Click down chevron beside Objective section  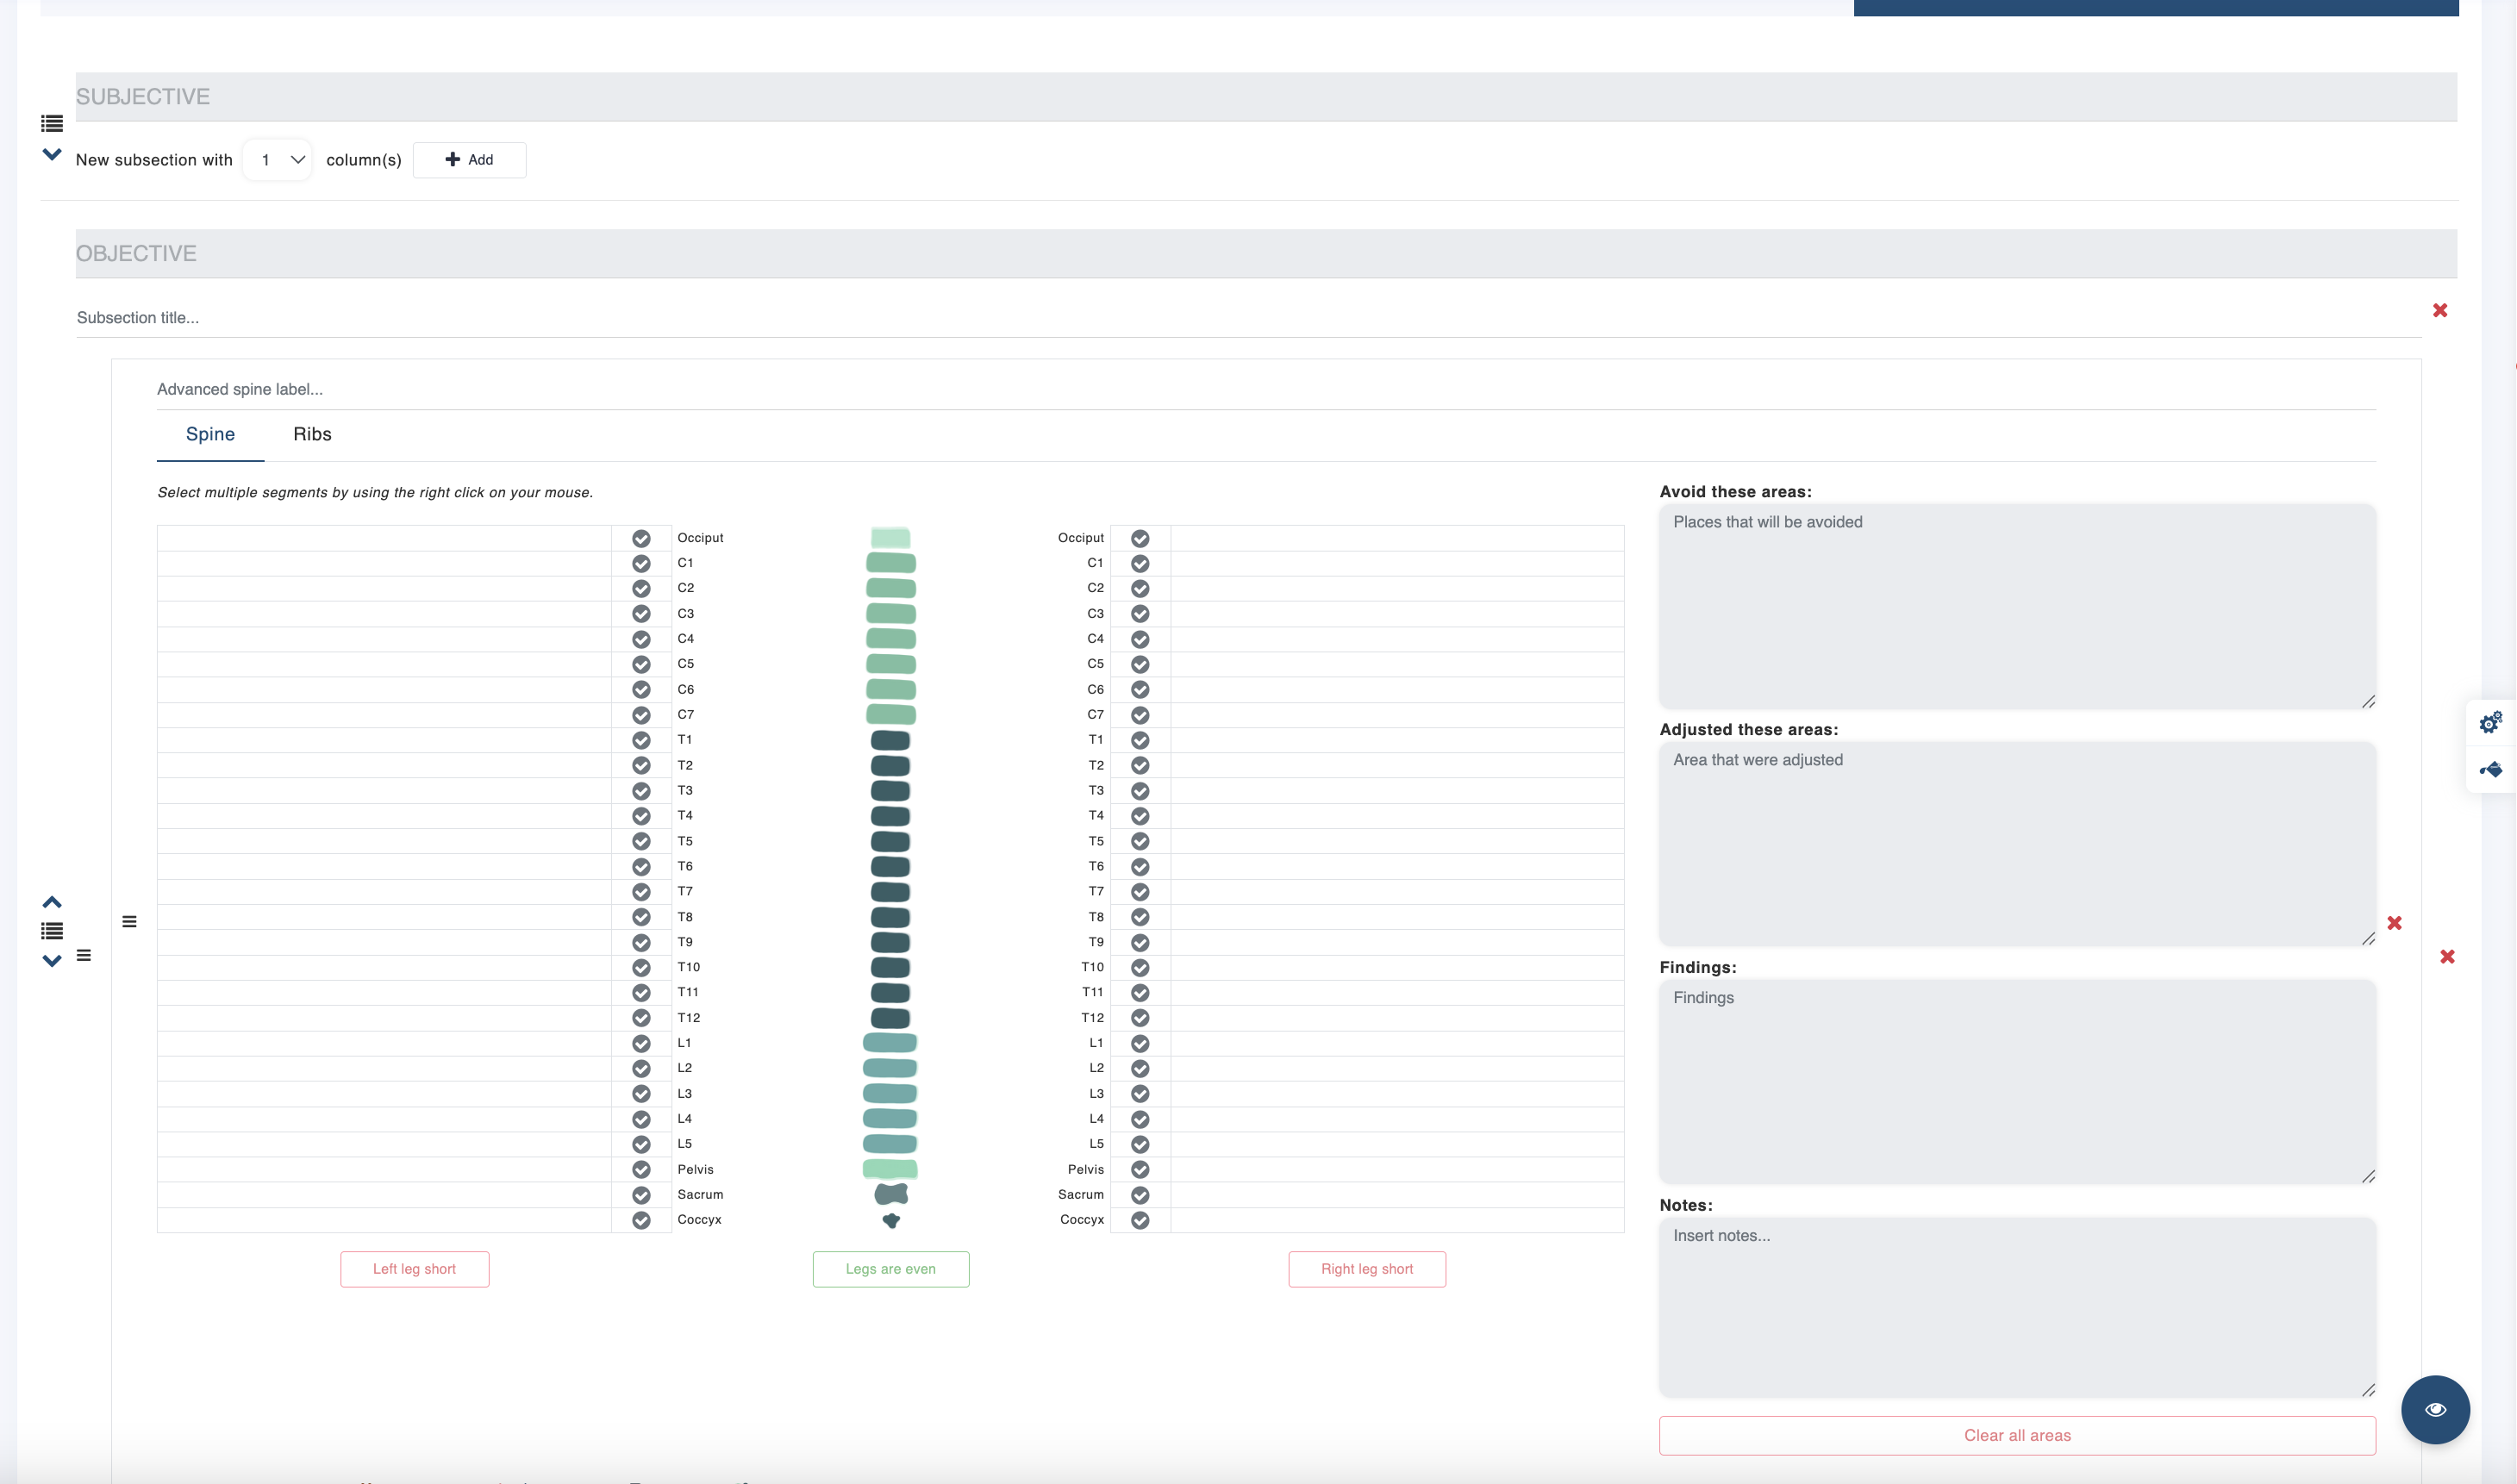(52, 961)
